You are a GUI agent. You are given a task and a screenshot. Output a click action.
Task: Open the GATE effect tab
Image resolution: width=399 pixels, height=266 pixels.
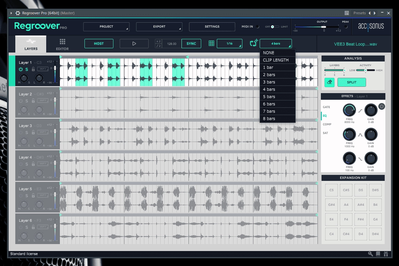pyautogui.click(x=327, y=107)
